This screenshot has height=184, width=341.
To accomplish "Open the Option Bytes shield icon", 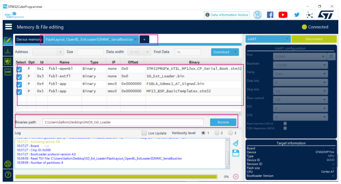I will [x=8, y=61].
